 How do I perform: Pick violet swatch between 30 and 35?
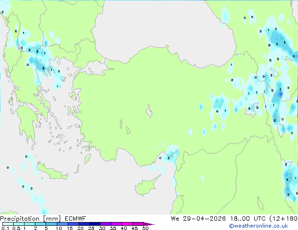[x=106, y=224]
